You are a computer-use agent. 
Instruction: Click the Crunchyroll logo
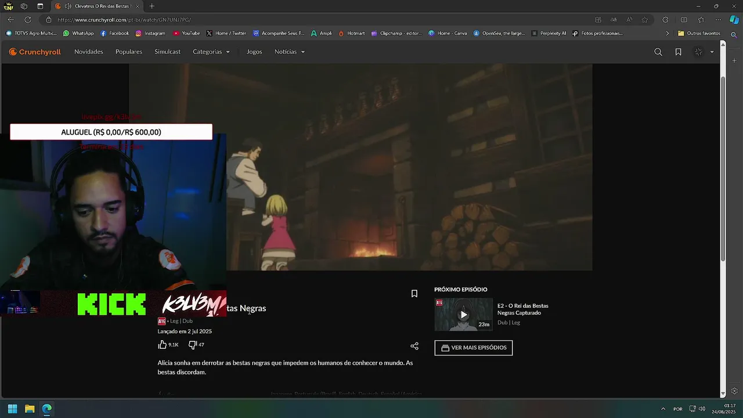35,52
